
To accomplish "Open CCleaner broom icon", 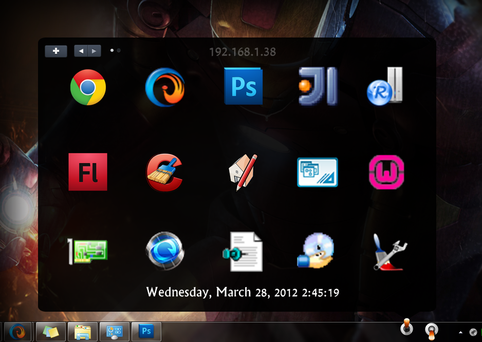I will coord(165,173).
